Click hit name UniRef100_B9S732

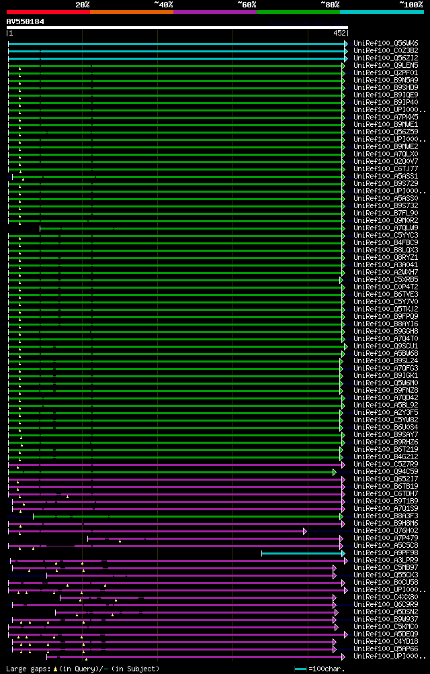point(386,206)
